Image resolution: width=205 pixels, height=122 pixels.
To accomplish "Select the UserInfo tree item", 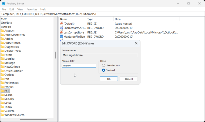I will [10, 111].
